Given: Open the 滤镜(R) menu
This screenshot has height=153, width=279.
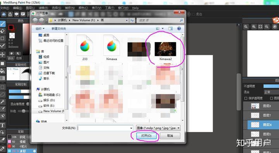Looking at the screenshot, I should (43, 8).
